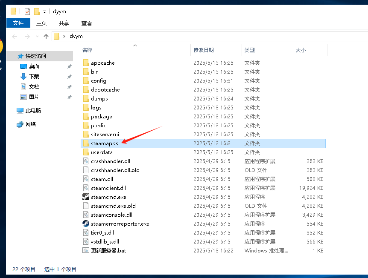Viewport: 368px width, 278px height.
Task: Select the depotcache folder name
Action: [x=105, y=90]
